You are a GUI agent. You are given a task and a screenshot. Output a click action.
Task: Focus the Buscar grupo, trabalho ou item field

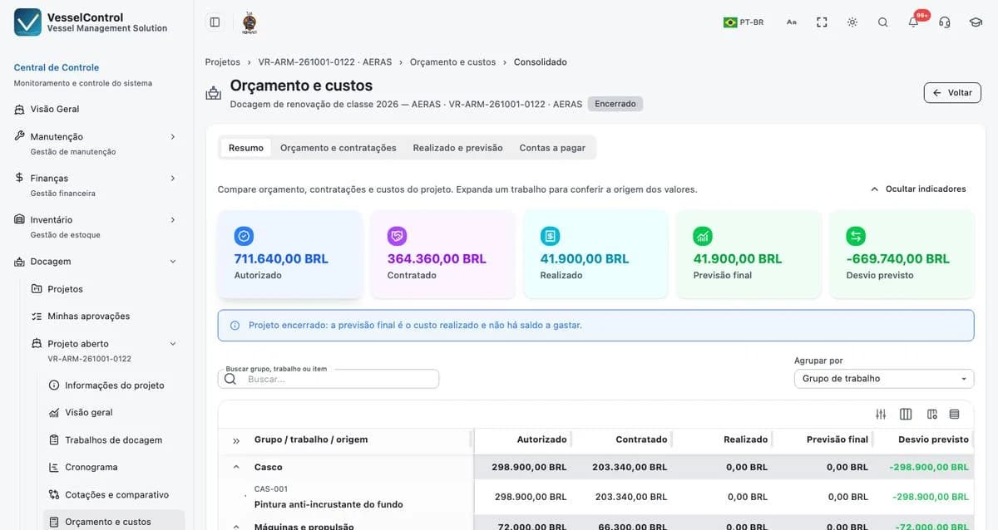329,379
